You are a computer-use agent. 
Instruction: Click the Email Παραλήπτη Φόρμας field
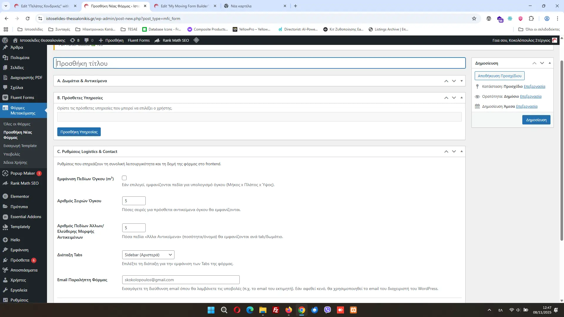(181, 280)
